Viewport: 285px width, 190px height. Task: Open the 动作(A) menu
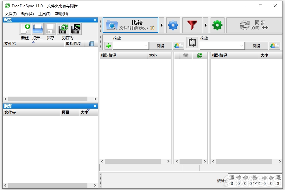pos(28,14)
